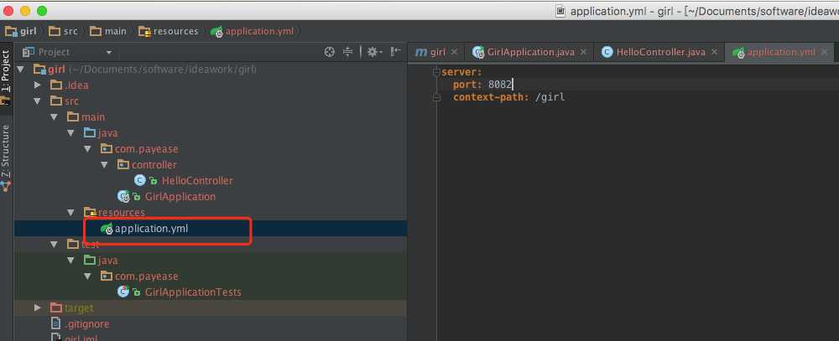The image size is (839, 341).
Task: Select the test folder in tree
Action: coord(90,245)
